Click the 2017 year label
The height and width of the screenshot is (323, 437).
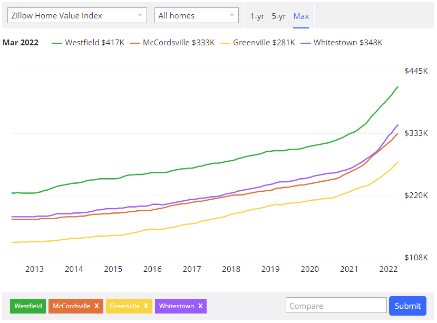pos(192,269)
